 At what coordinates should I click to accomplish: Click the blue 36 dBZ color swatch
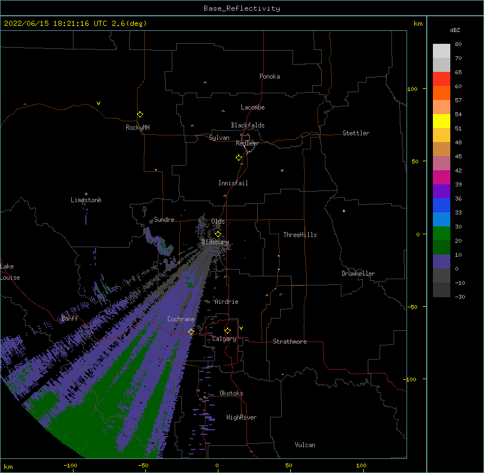(441, 205)
